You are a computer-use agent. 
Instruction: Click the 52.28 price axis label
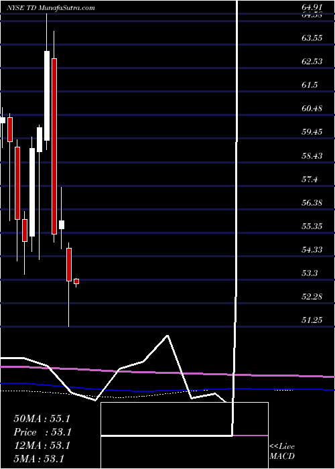(312, 297)
